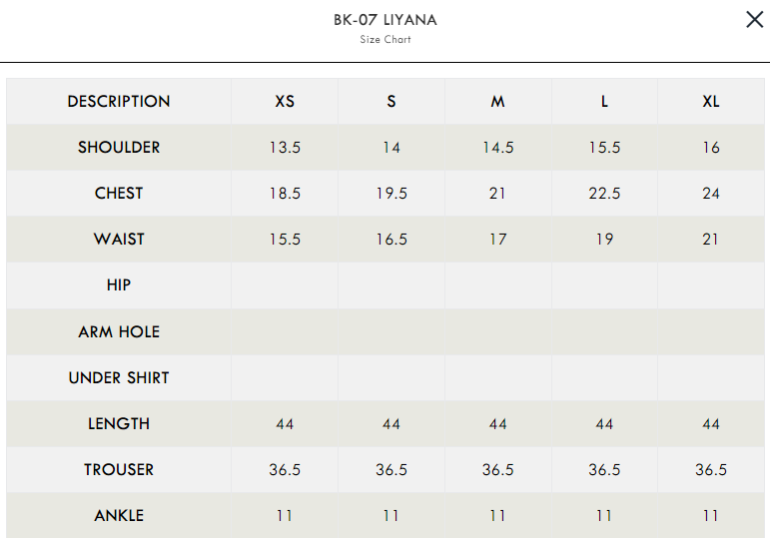Click the XL size column header
The image size is (770, 538).
pyautogui.click(x=711, y=102)
